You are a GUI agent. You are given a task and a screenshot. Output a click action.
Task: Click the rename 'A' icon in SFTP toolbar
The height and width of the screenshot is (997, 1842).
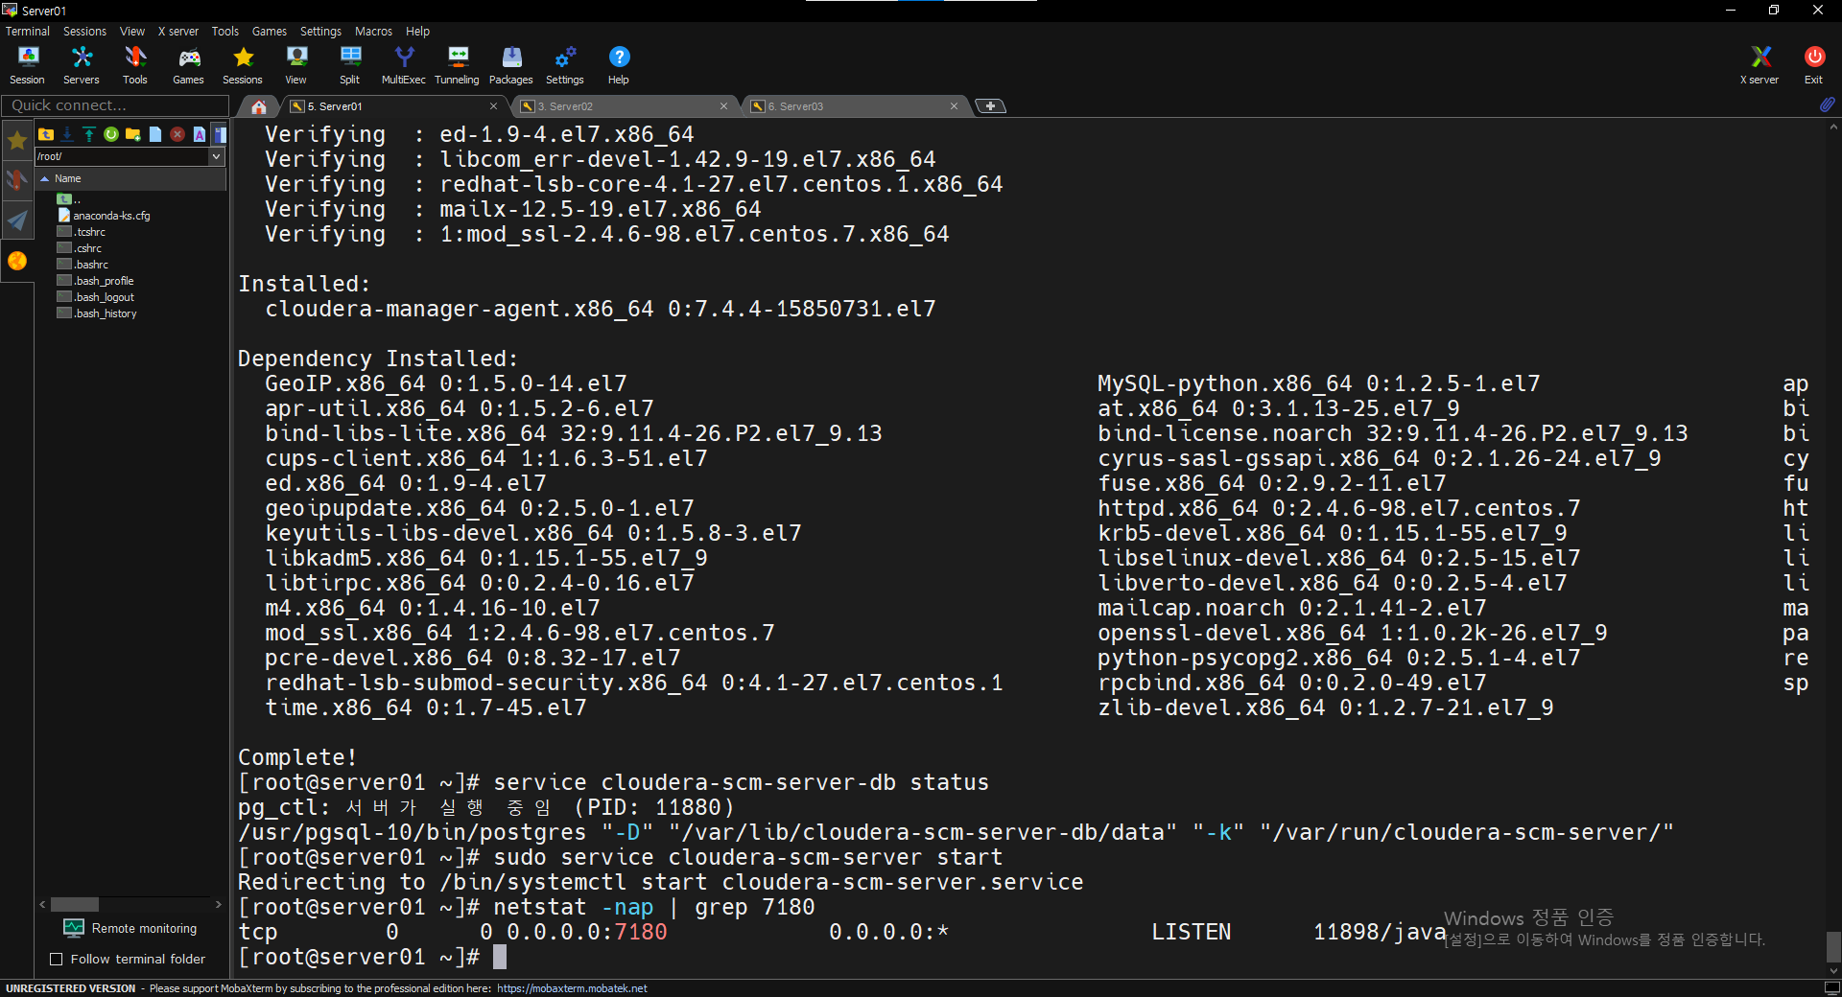[x=200, y=134]
